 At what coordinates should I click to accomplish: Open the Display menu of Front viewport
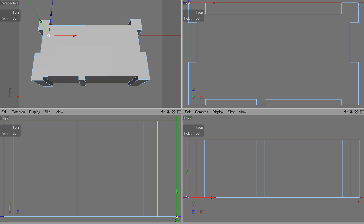[x=218, y=112]
